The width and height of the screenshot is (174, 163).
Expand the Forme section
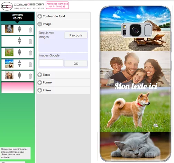(x=40, y=82)
